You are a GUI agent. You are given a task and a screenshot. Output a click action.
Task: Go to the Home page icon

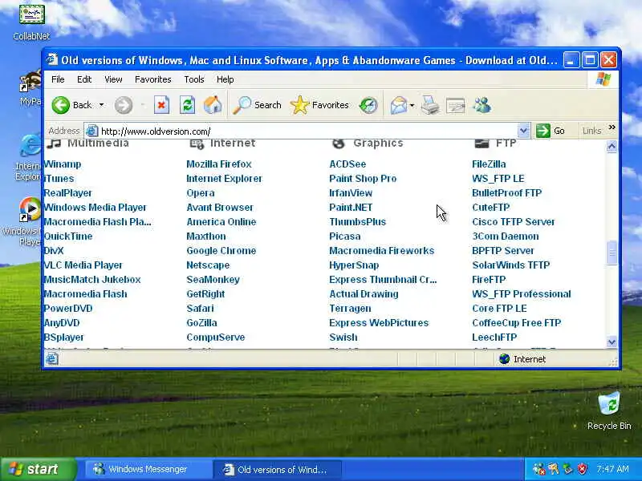(x=213, y=105)
